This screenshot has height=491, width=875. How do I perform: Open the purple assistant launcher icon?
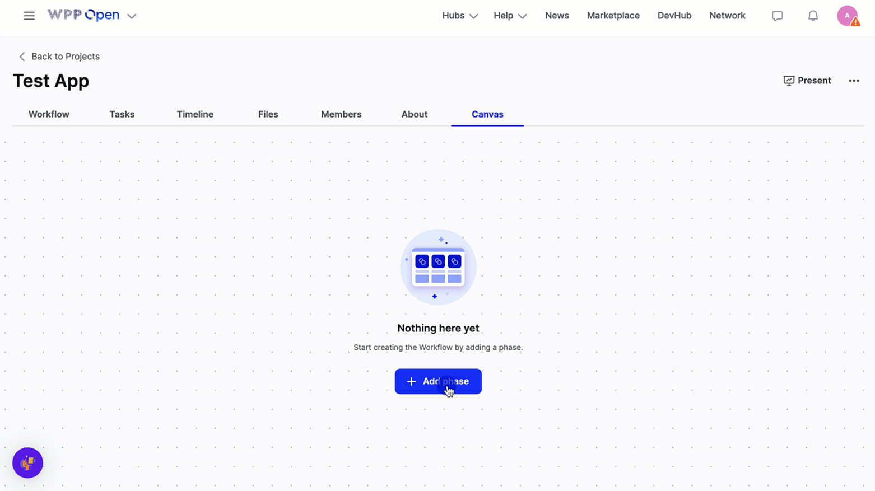pyautogui.click(x=28, y=463)
